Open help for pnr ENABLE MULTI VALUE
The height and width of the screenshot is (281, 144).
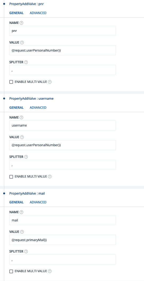coord(50,82)
